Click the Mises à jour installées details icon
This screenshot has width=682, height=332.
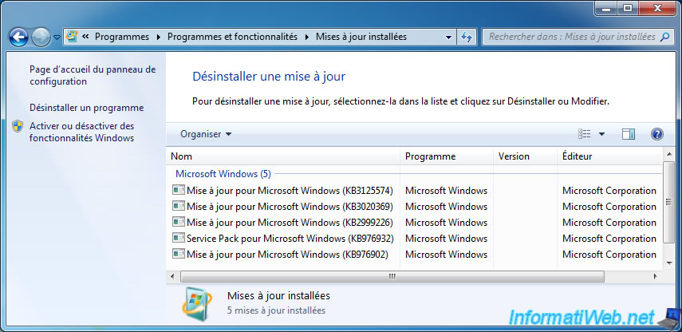coord(196,304)
